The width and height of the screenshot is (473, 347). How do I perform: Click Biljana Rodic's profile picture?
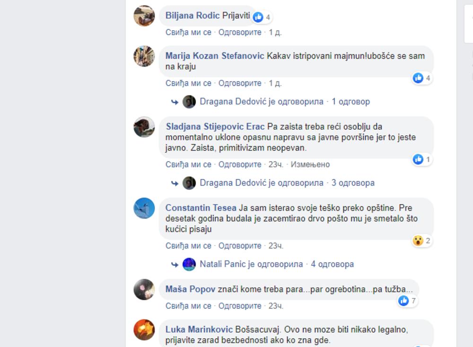tap(144, 16)
